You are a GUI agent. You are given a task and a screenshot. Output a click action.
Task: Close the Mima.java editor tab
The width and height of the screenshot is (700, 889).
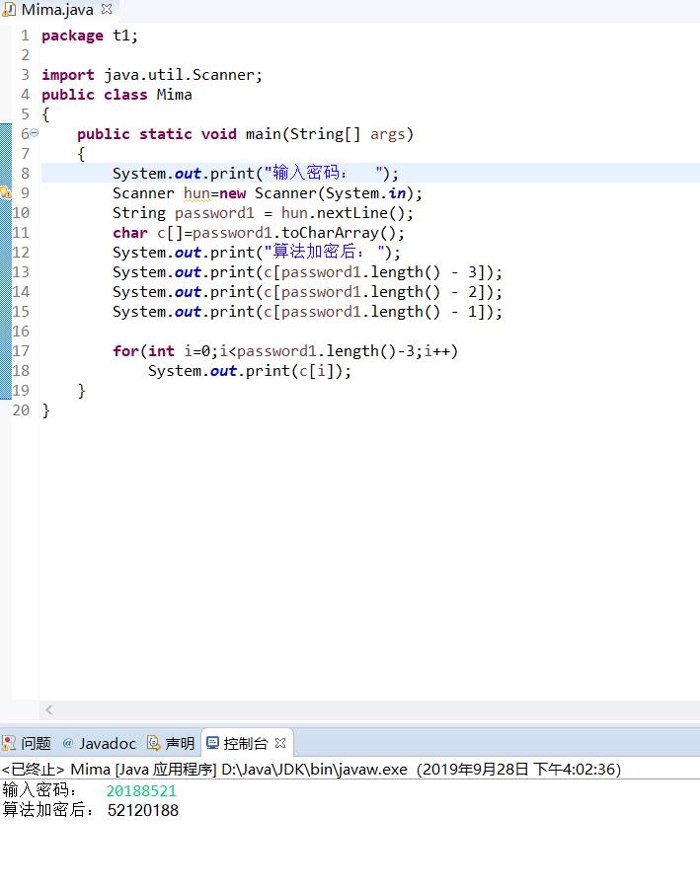tap(106, 9)
